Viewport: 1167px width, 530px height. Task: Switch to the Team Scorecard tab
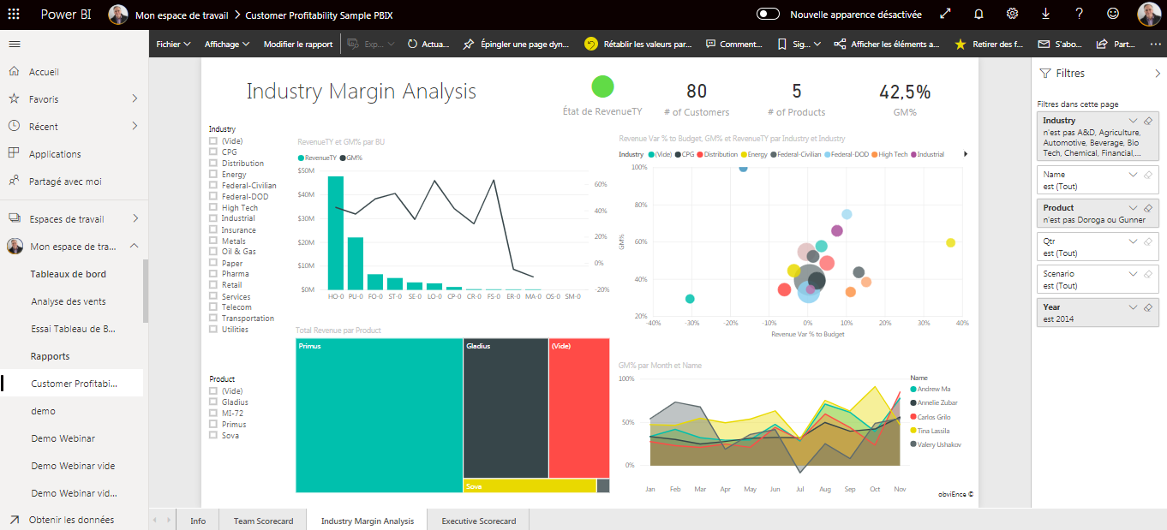coord(262,520)
